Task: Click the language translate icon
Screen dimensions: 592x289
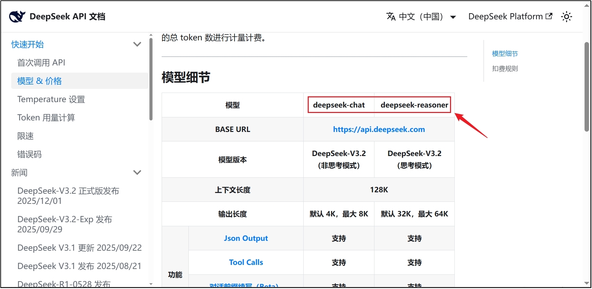Action: (391, 16)
